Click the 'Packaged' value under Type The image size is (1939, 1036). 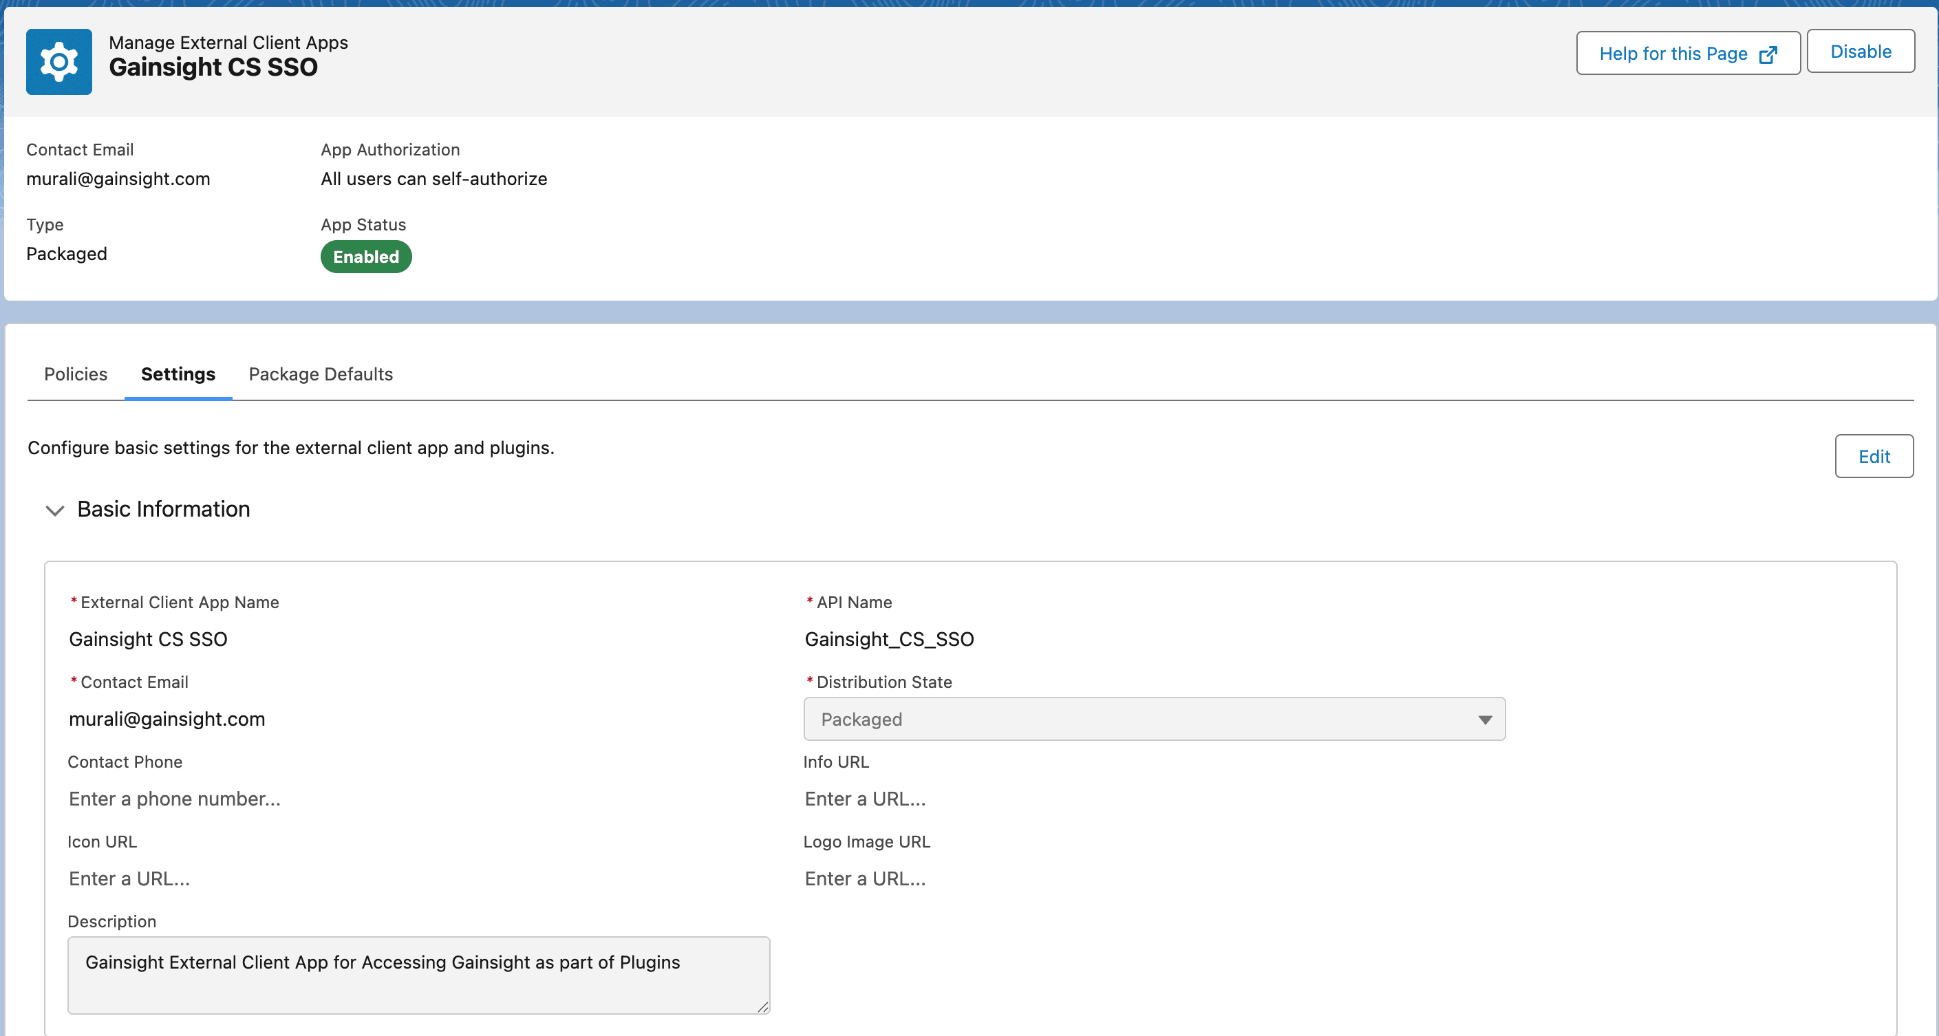(x=66, y=254)
